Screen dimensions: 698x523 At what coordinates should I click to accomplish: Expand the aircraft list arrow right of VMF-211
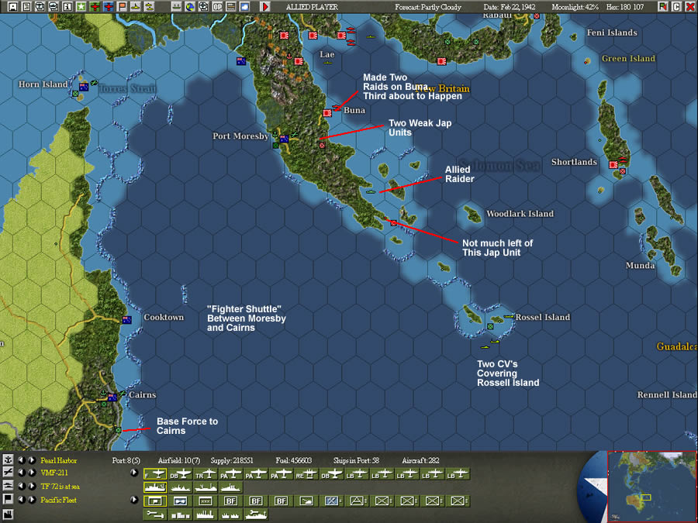(134, 473)
